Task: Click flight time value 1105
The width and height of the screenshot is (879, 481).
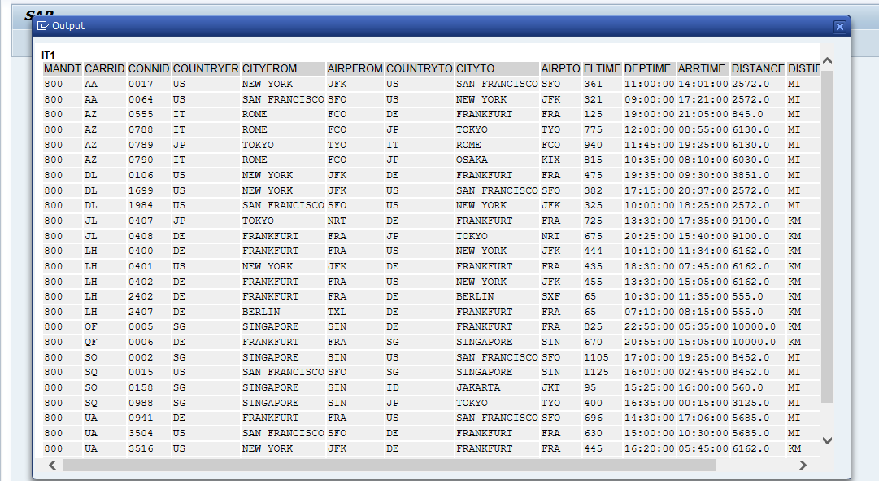Action: point(602,357)
